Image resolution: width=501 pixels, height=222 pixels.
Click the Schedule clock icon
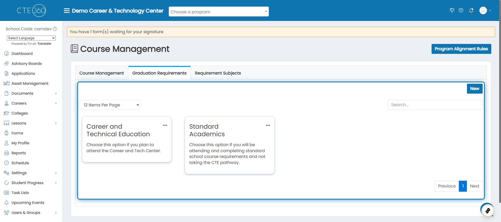pyautogui.click(x=7, y=163)
